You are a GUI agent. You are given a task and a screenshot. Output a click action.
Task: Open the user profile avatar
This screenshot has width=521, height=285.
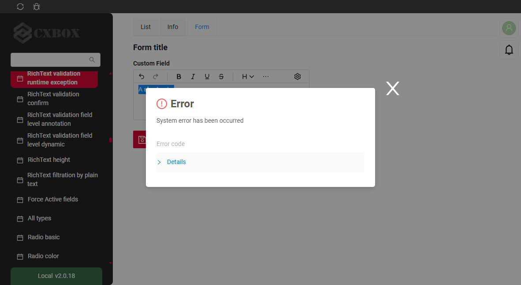509,28
